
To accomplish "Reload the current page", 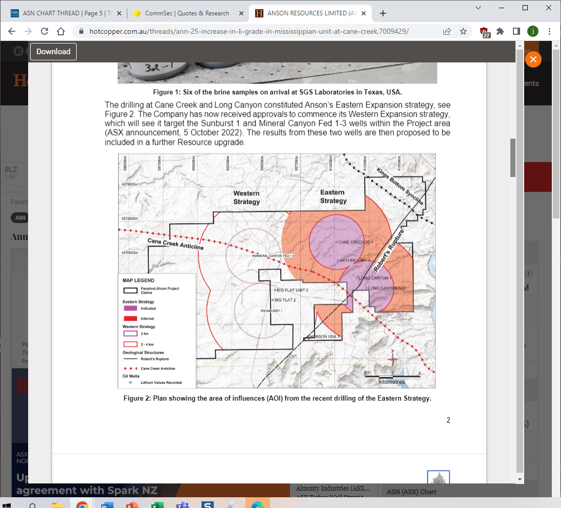I will tap(44, 31).
